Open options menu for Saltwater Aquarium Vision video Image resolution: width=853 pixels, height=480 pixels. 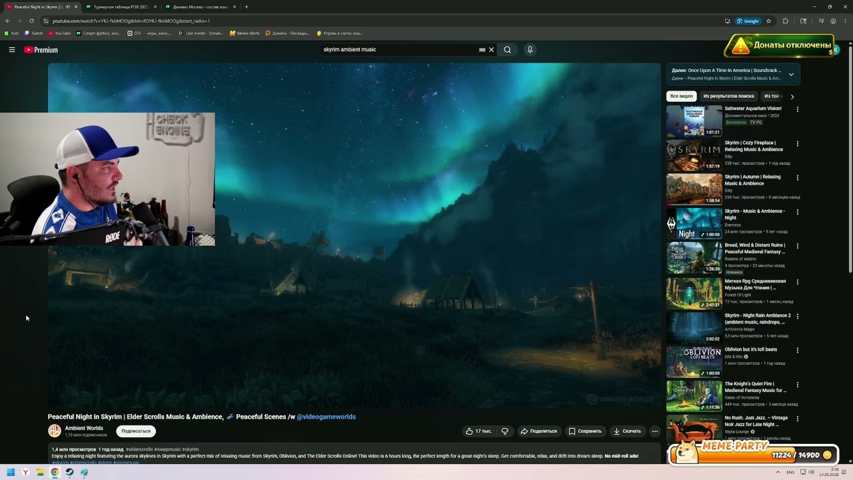797,109
